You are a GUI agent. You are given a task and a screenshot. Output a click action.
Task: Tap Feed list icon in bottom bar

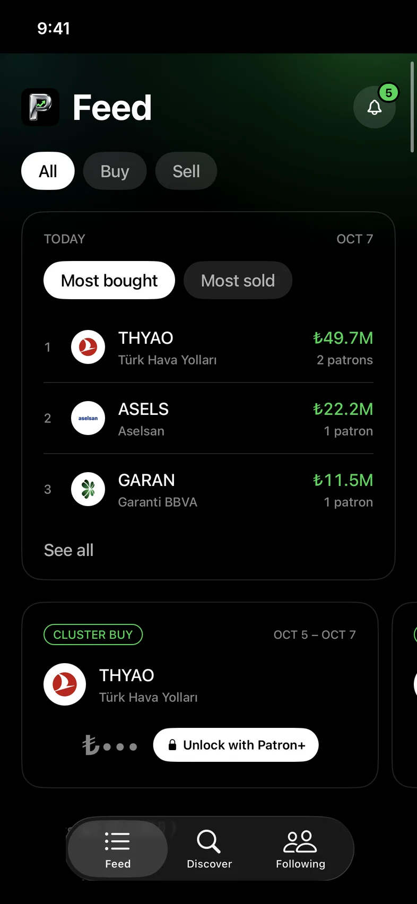point(117,841)
